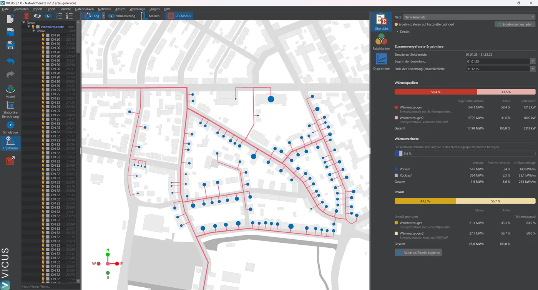The height and width of the screenshot is (290, 538).
Task: Focus the Nach Name filtern field
Action: point(50,287)
